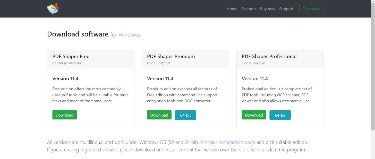Click 'Free 10-day trial' under PDF Shaper Premium
This screenshot has height=159, width=375.
coord(158,63)
